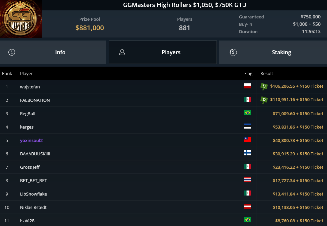Click the Flag column header

tap(248, 73)
